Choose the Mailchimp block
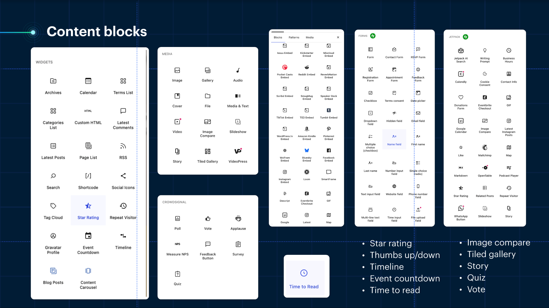The image size is (549, 308). tap(485, 150)
